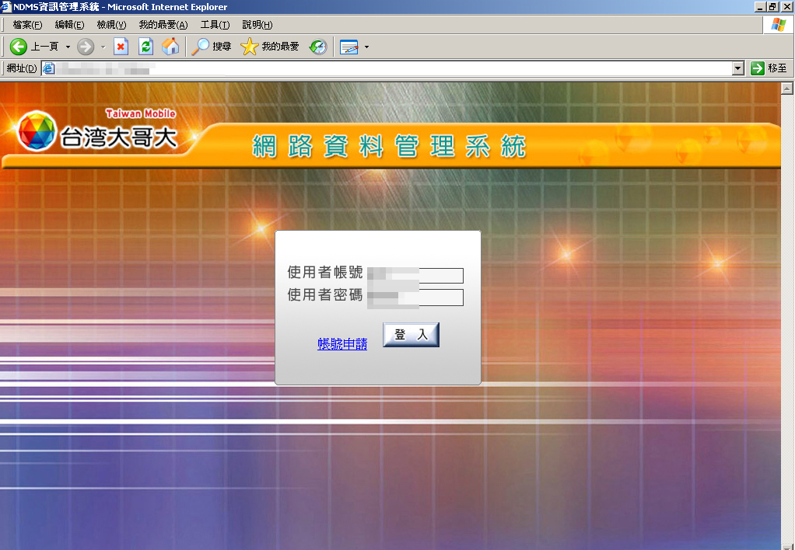Image resolution: width=795 pixels, height=550 pixels.
Task: Focus the 使用者帳號 username field
Action: [x=416, y=276]
